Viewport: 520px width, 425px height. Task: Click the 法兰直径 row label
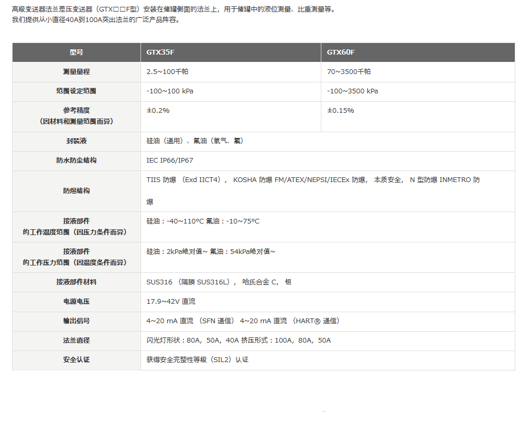pos(77,341)
